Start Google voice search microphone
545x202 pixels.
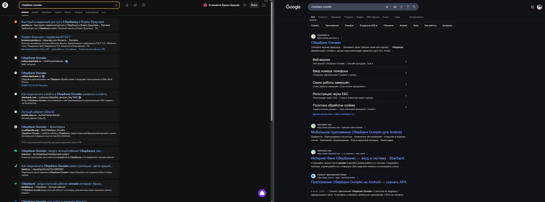pos(401,7)
